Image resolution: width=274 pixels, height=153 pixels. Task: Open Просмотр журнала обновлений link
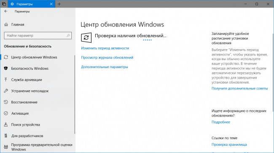[x=107, y=58]
